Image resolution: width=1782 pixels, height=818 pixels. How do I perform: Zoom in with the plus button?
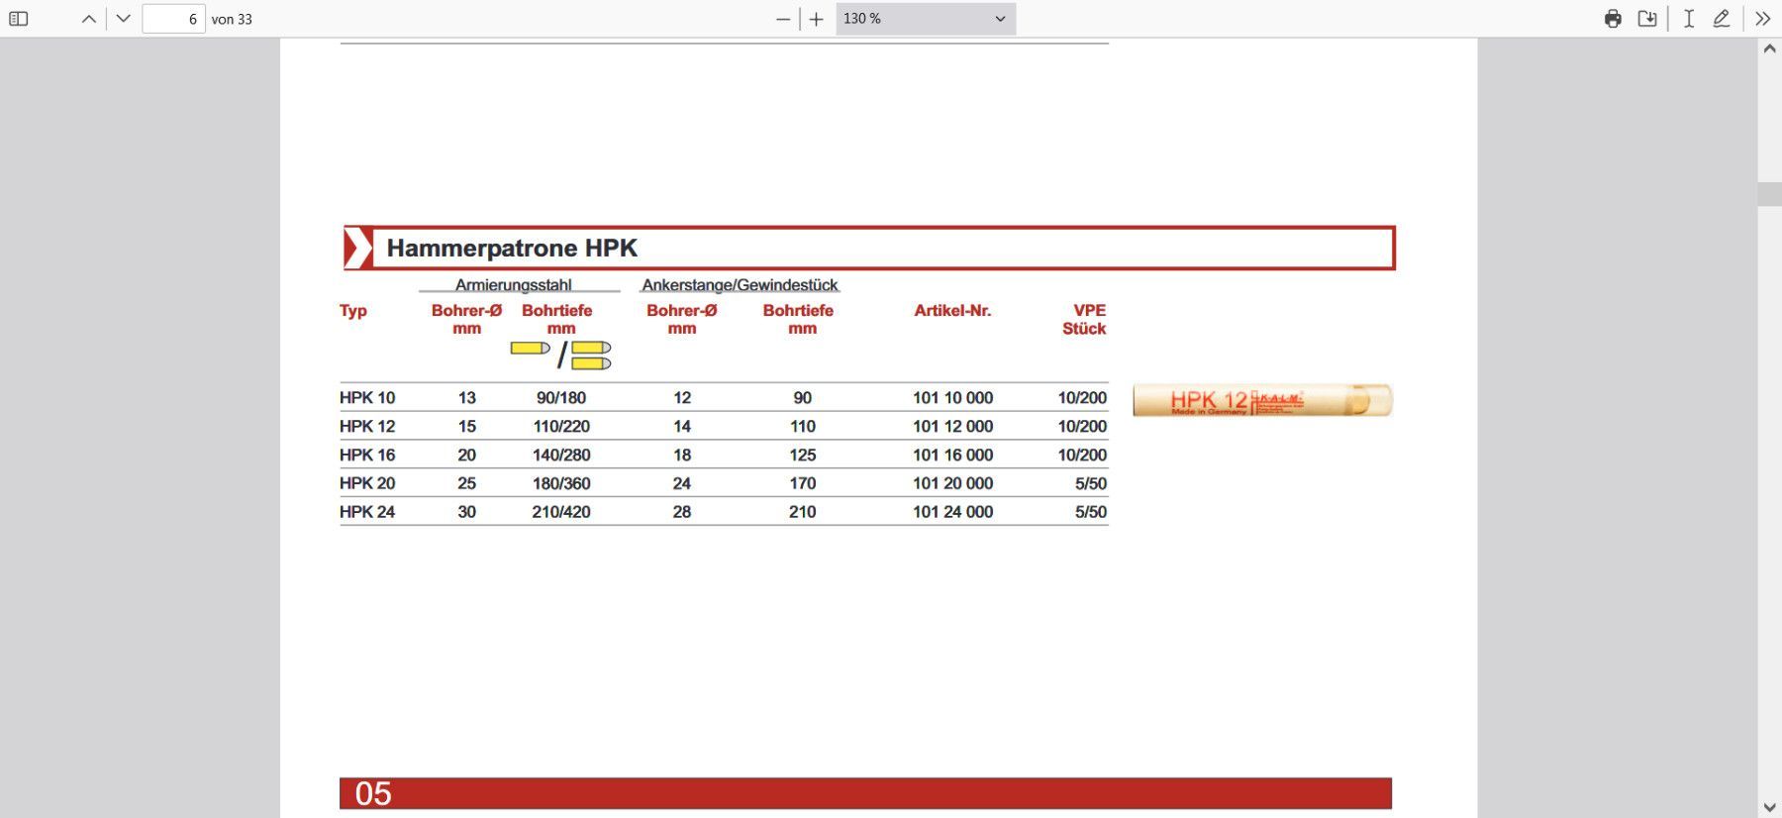(817, 19)
